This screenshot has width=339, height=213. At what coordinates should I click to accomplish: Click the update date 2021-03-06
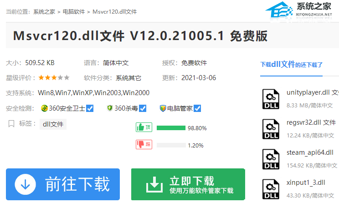(199, 78)
